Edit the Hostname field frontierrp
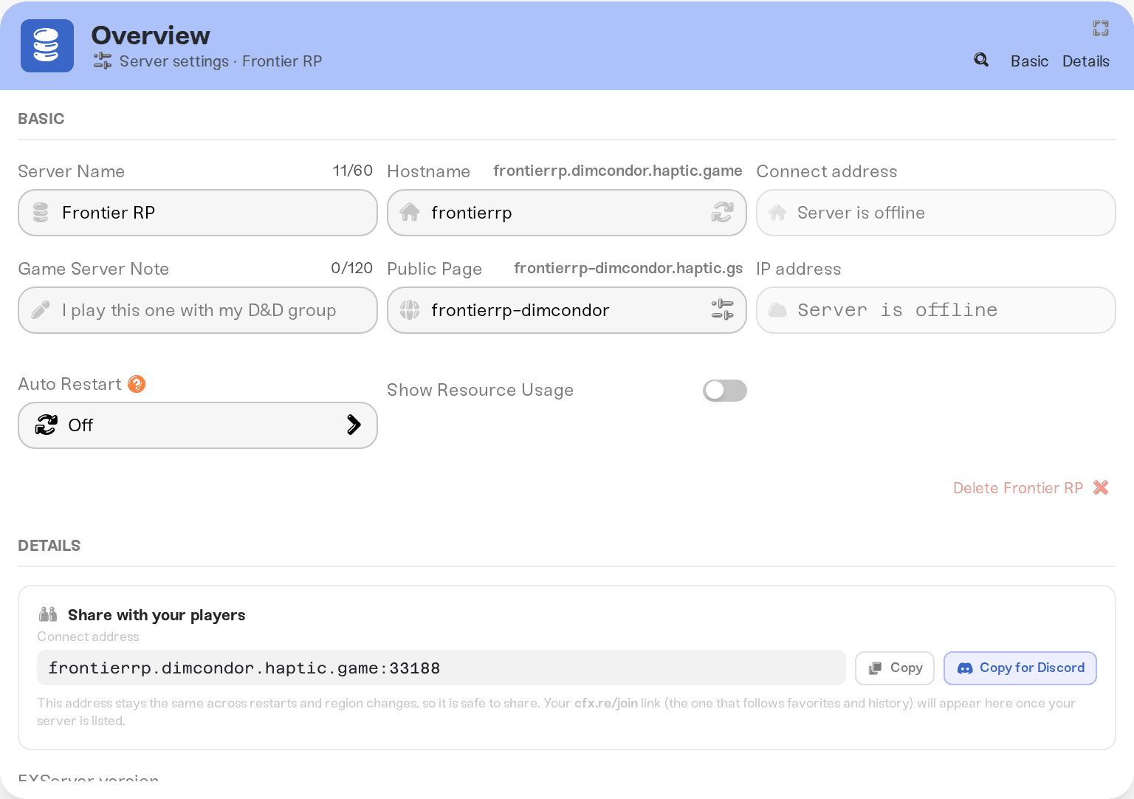This screenshot has width=1134, height=799. pos(567,213)
